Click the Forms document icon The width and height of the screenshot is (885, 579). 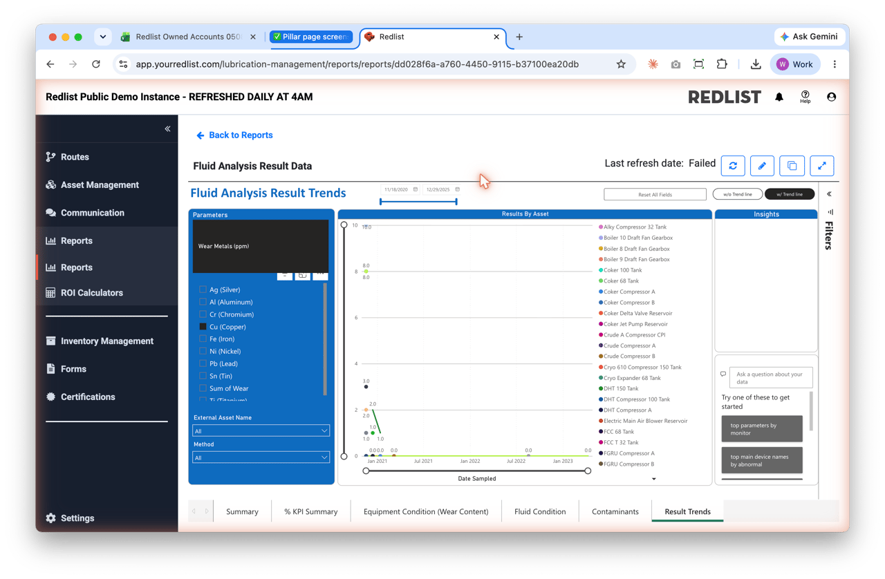[x=50, y=369]
